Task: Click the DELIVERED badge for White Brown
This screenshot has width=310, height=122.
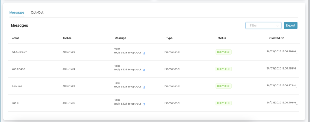Action: [x=223, y=52]
